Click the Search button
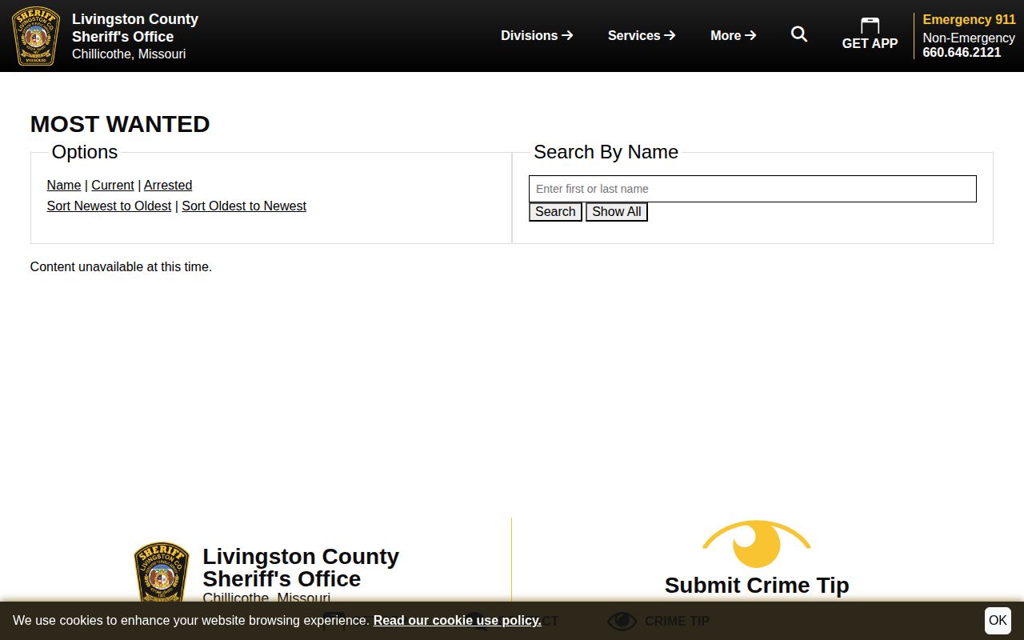Screen dimensions: 1024x640 555,212
